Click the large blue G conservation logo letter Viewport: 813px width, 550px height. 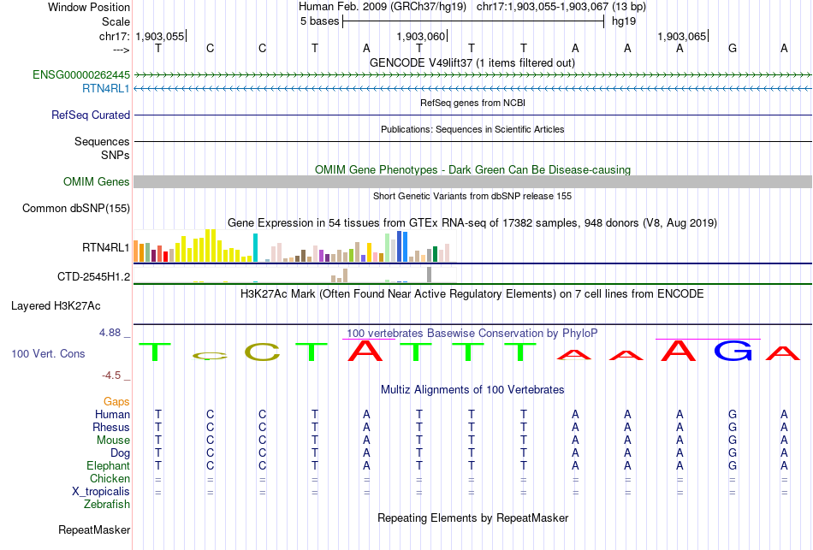732,350
